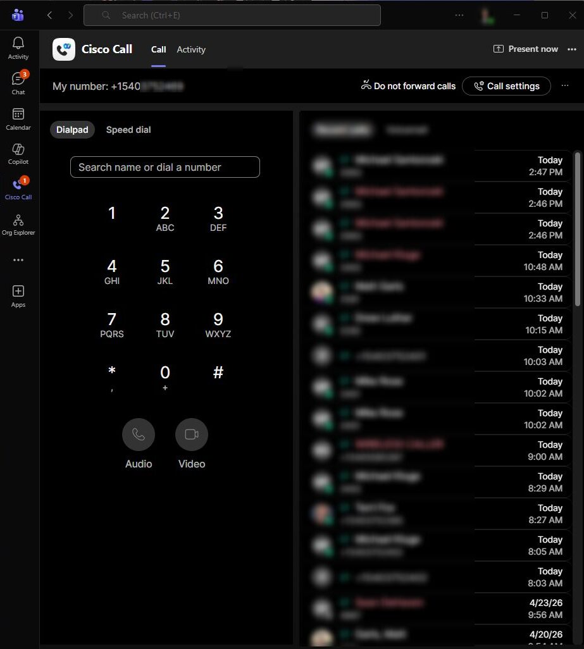Open the profile avatar menu
The width and height of the screenshot is (584, 649).
coord(488,16)
